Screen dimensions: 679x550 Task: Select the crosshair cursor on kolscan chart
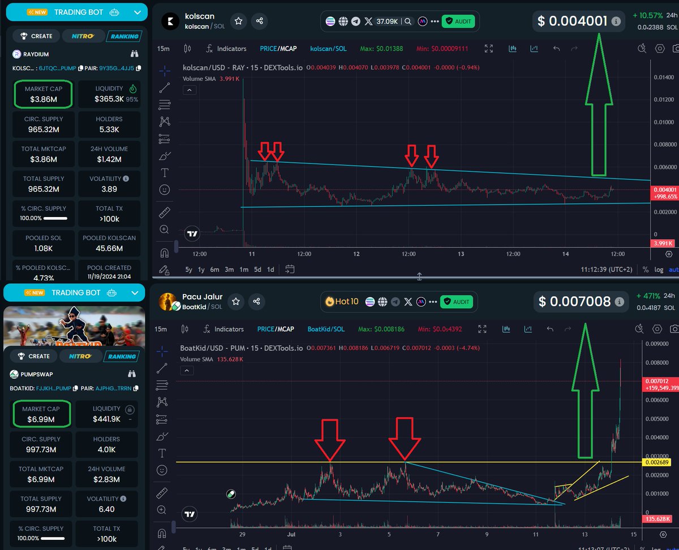pos(165,71)
